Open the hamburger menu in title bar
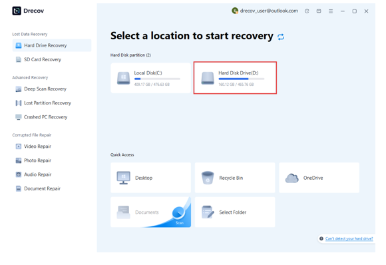The image size is (386, 265). click(x=331, y=11)
